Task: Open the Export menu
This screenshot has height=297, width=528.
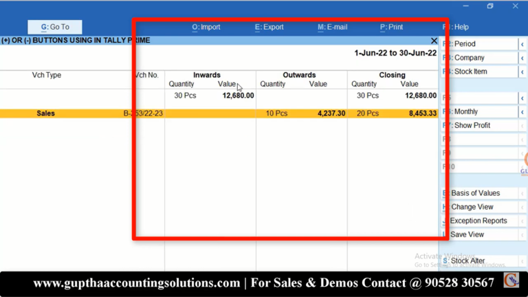Action: 269,27
